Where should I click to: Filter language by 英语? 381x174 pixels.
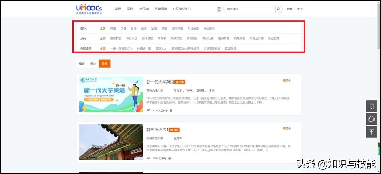point(113,29)
